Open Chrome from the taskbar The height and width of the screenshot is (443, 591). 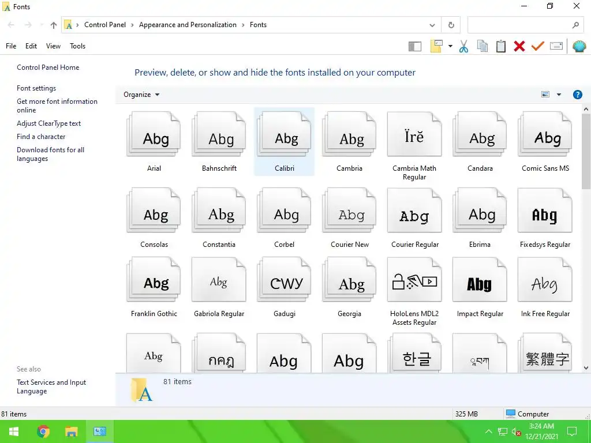43,431
